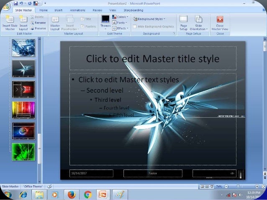Click Insert Slide Master icon
Viewport: 267px width, 200px height.
coord(10,23)
